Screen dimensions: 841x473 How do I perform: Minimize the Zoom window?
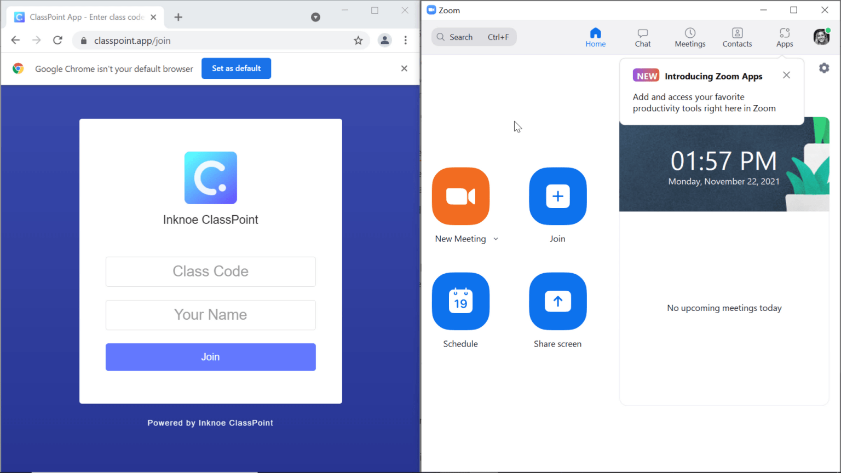point(763,10)
